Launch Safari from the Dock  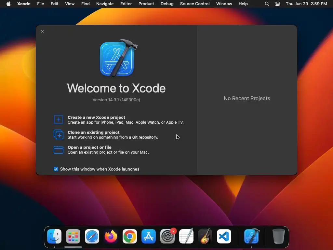click(x=92, y=236)
